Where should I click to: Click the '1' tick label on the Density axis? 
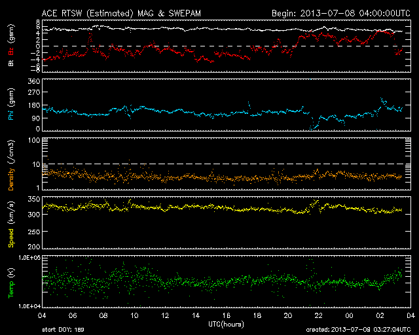(38, 188)
